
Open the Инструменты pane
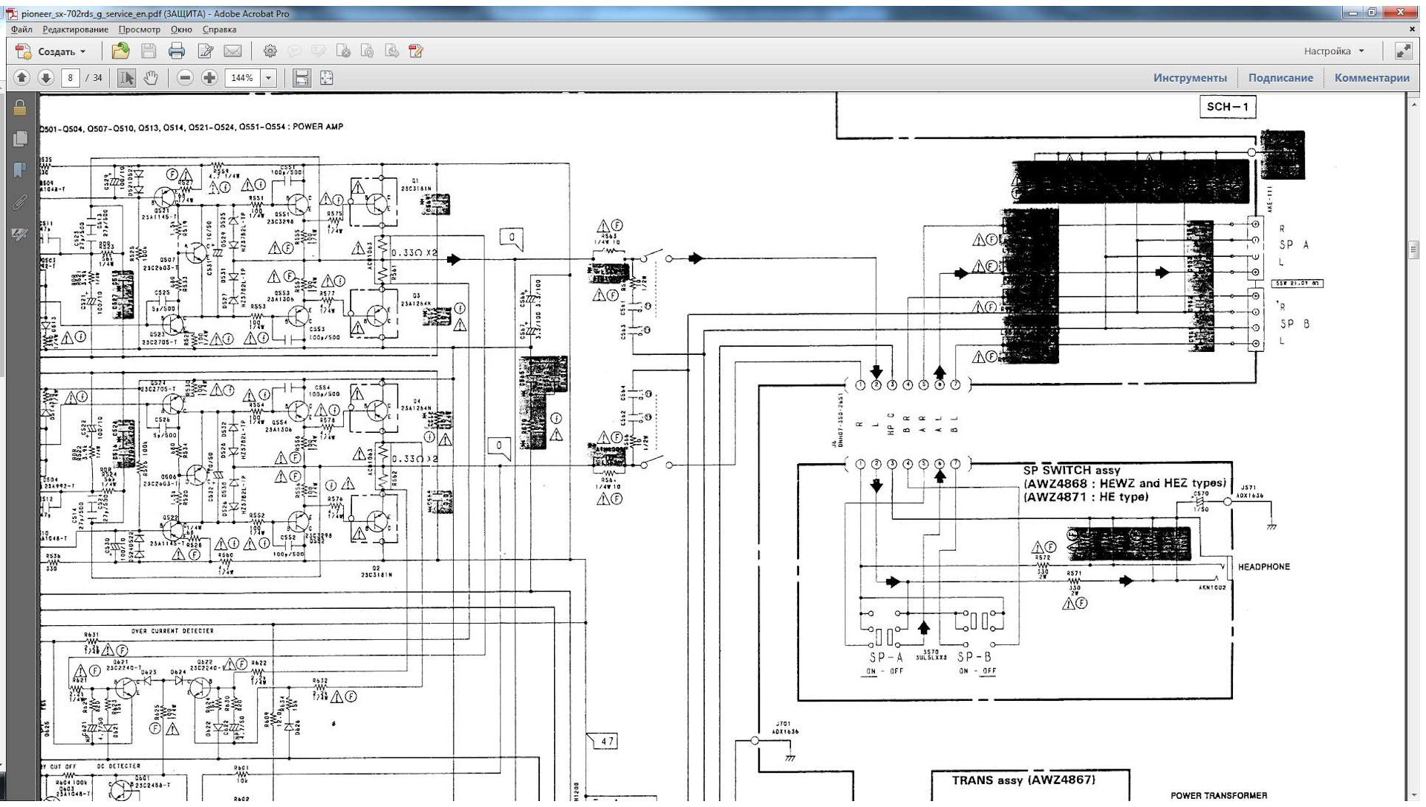1190,78
